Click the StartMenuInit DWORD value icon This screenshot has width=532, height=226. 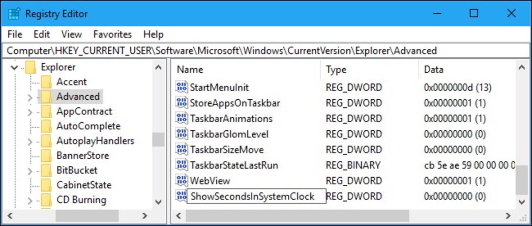click(181, 88)
